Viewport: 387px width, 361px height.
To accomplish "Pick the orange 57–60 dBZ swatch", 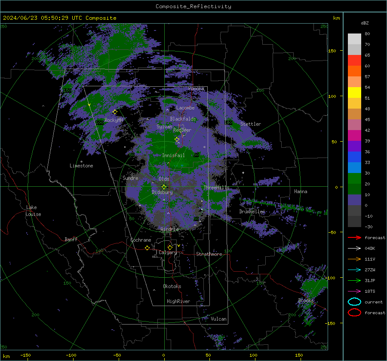I will coord(354,71).
